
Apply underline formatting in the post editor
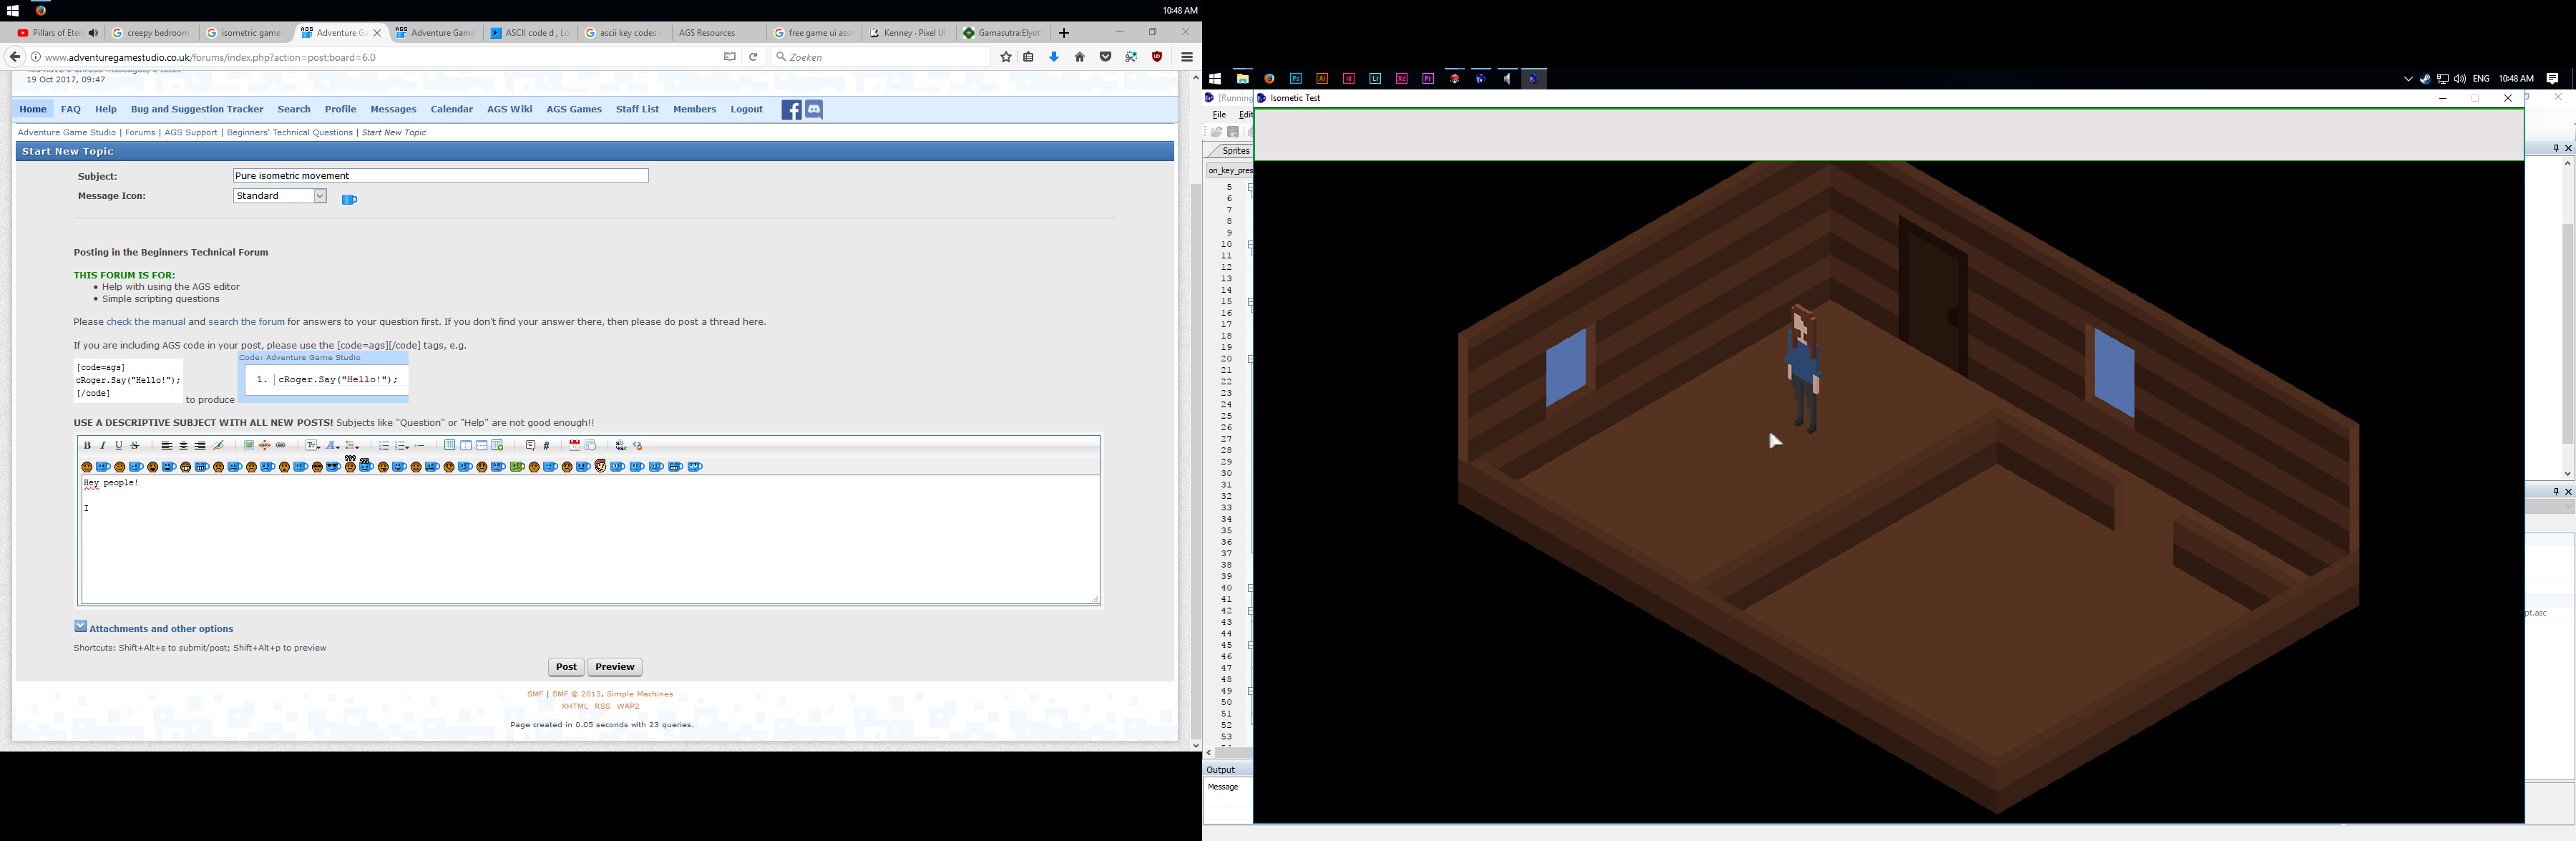[119, 445]
